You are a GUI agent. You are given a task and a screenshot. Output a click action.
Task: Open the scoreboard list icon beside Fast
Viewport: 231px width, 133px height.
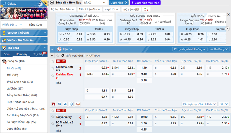pos(59,104)
